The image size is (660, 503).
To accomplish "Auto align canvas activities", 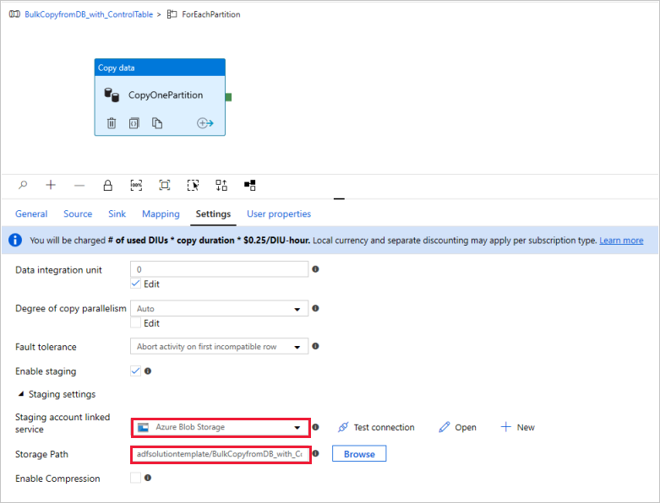I will click(x=221, y=186).
